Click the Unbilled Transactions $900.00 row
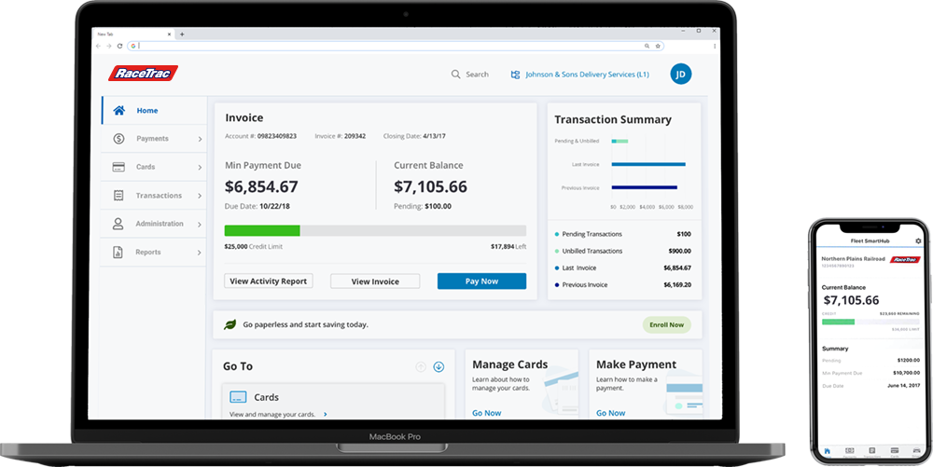933x467 pixels. coord(623,251)
